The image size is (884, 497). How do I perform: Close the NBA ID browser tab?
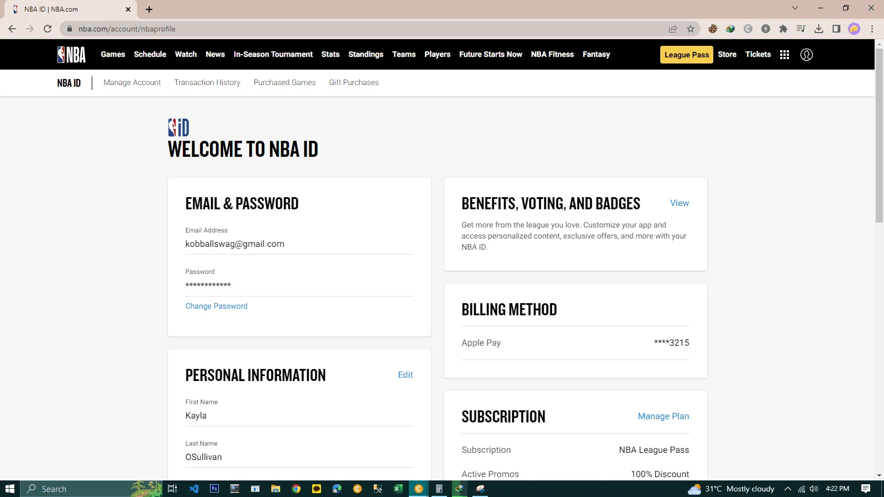[x=128, y=9]
